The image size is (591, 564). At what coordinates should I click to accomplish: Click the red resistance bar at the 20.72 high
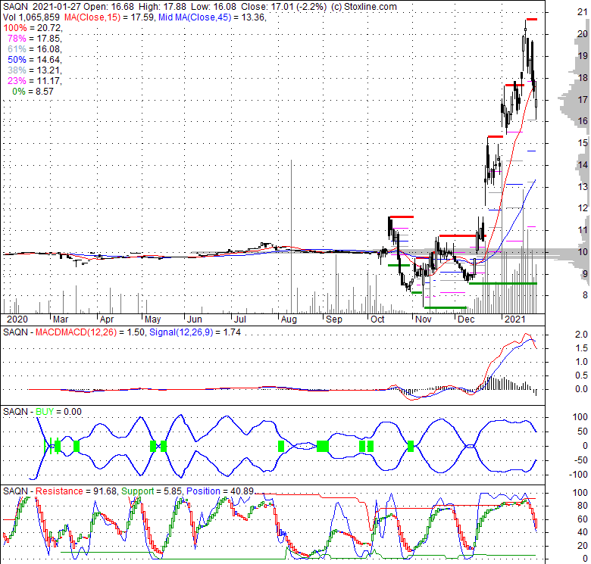pos(532,19)
